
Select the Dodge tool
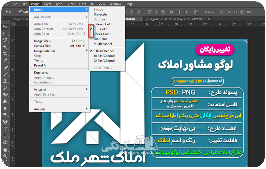click(5, 115)
